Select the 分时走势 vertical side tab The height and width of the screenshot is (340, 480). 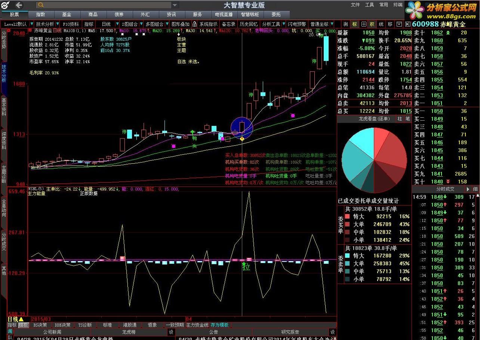(x=4, y=41)
